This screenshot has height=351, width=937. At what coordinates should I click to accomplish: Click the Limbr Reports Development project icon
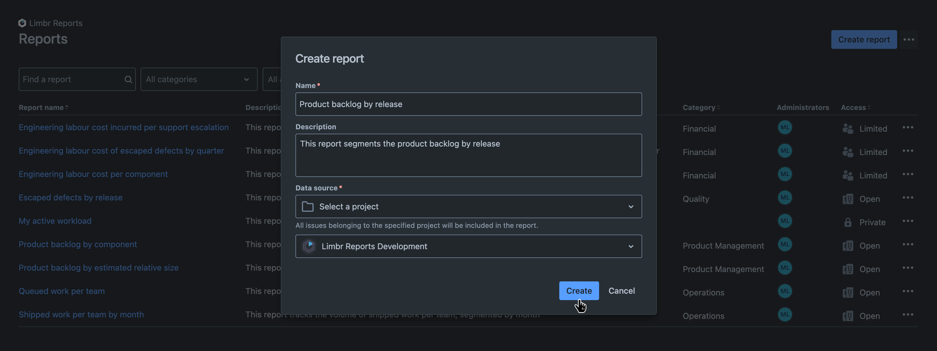click(309, 246)
